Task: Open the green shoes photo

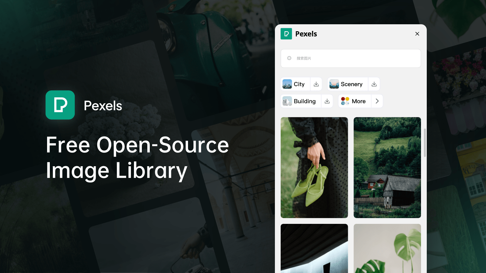Action: point(314,167)
